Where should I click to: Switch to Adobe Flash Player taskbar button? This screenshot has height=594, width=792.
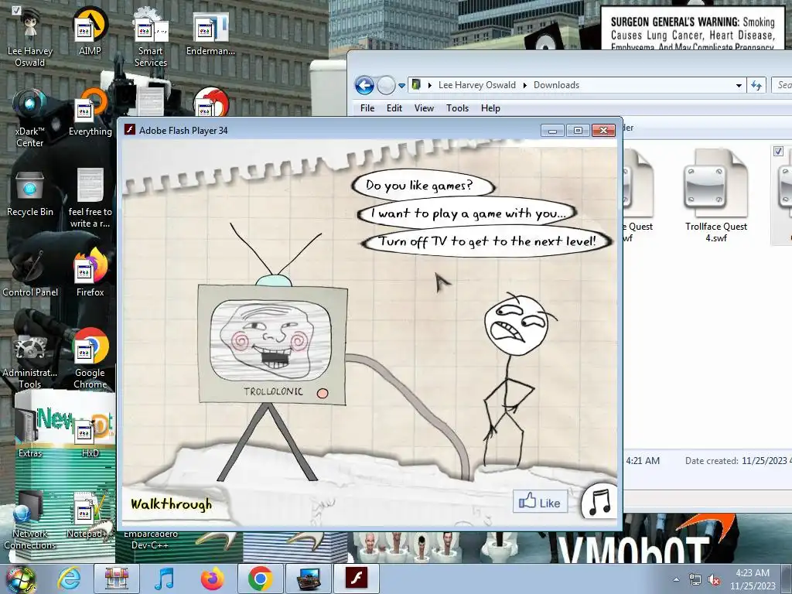tap(356, 579)
